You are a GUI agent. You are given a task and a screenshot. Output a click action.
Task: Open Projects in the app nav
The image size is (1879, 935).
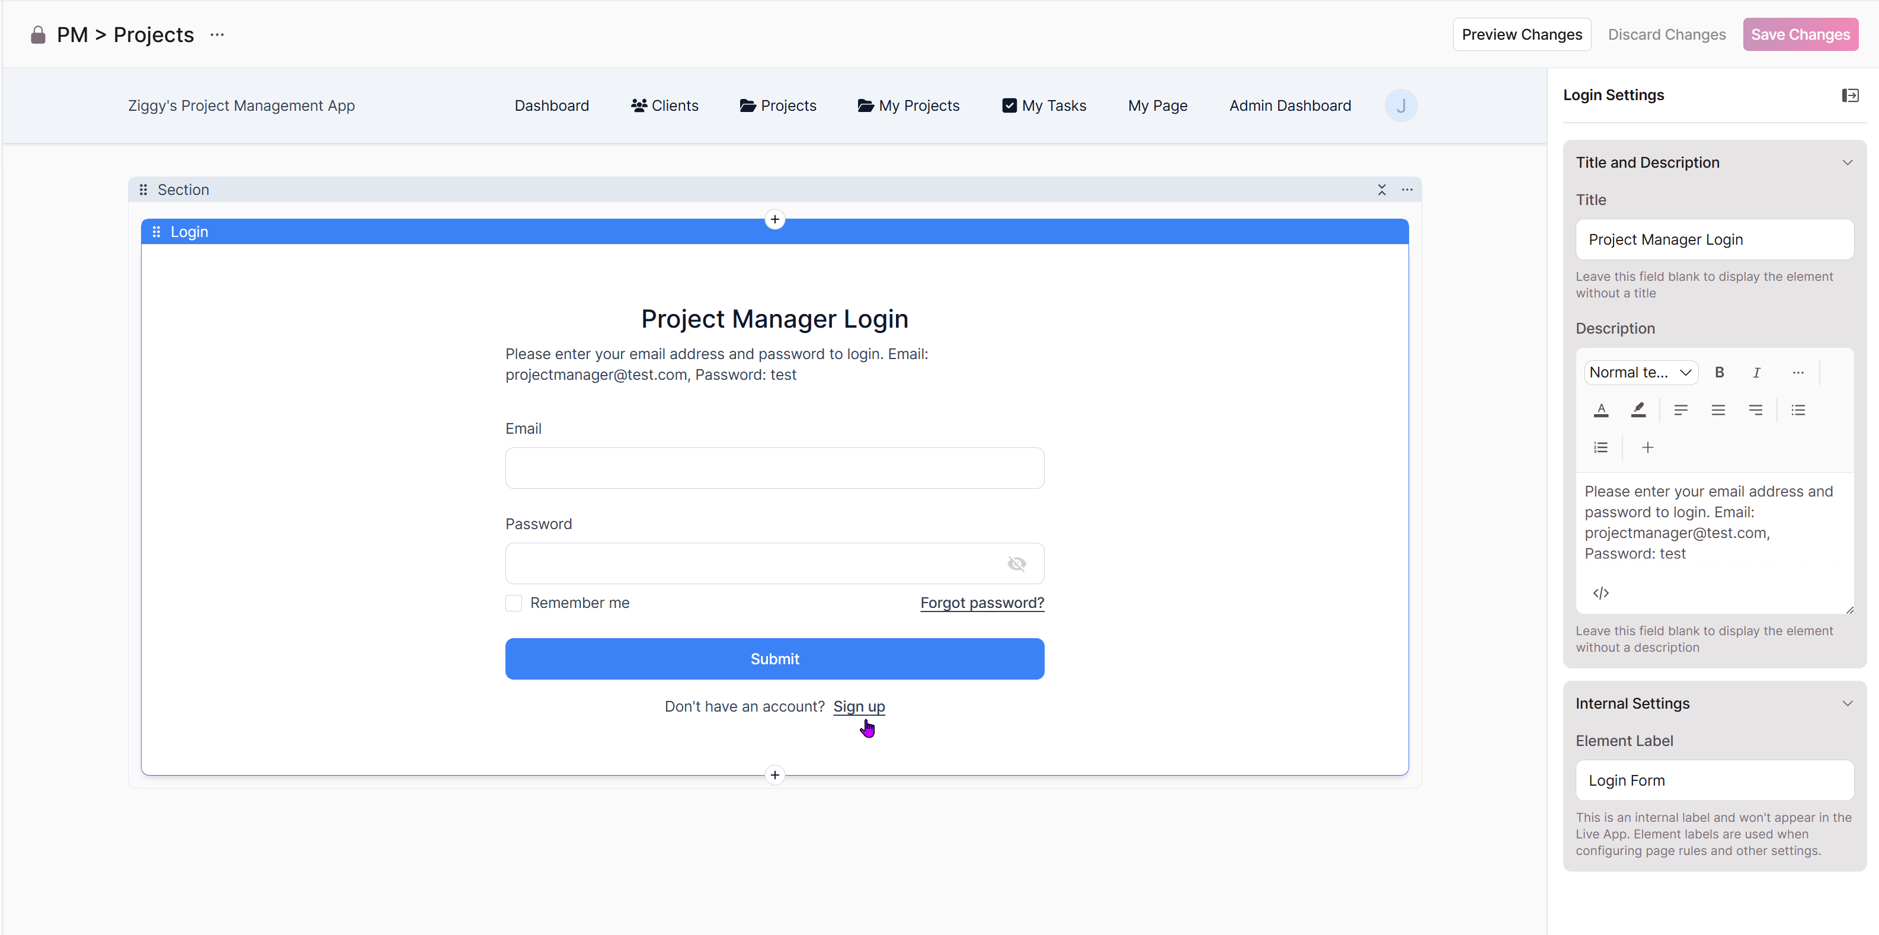coord(777,105)
